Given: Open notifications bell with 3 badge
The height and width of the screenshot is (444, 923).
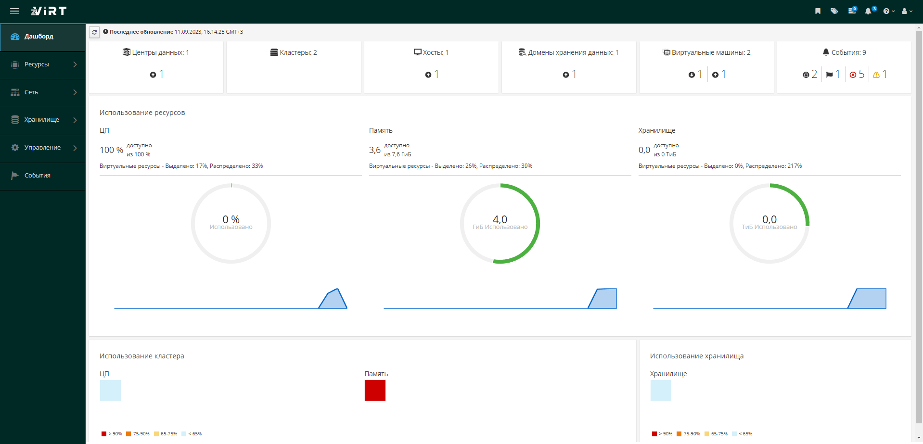Looking at the screenshot, I should pos(870,11).
